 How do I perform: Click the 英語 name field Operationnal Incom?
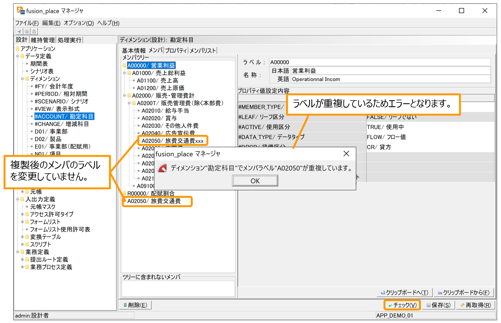click(391, 79)
